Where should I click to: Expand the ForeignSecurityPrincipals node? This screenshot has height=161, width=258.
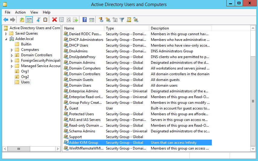coord(12,61)
